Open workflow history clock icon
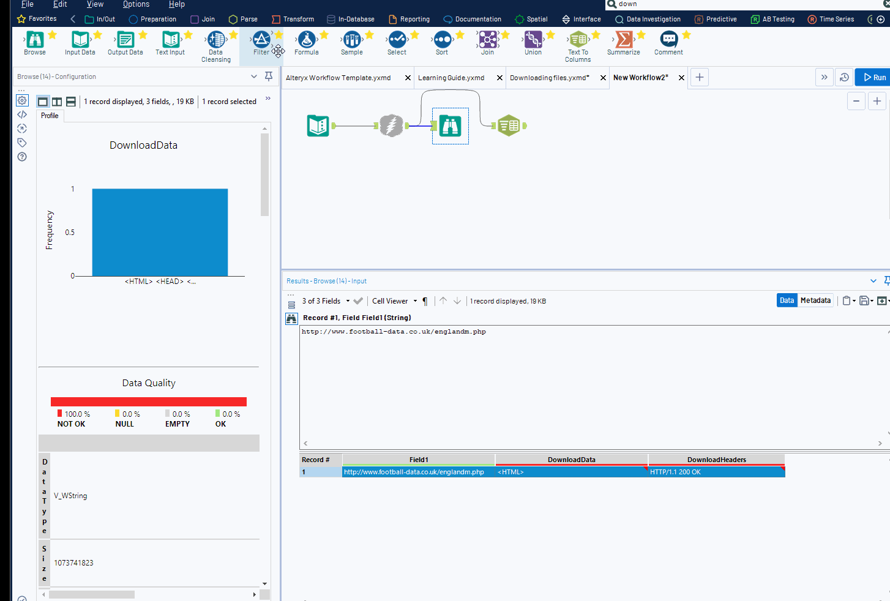The image size is (890, 601). (x=844, y=77)
